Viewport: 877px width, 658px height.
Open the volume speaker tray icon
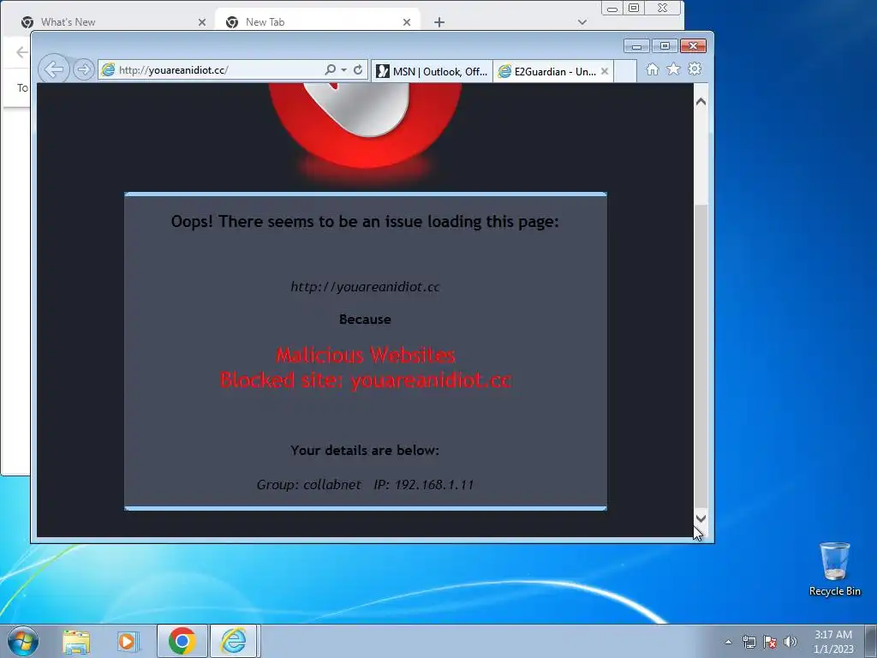pyautogui.click(x=790, y=642)
